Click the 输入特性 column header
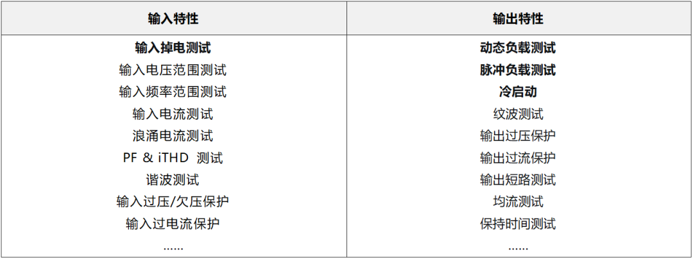Image resolution: width=693 pixels, height=259 pixels. (x=173, y=19)
